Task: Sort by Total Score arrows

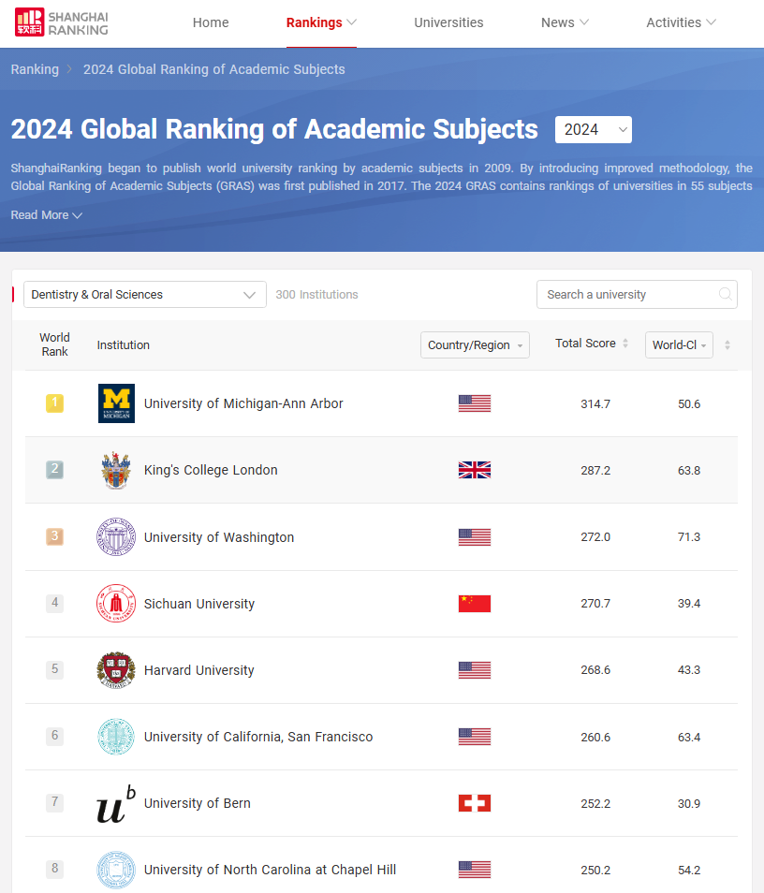Action: click(625, 344)
